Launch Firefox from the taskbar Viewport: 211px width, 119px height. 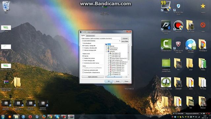[x=44, y=117]
